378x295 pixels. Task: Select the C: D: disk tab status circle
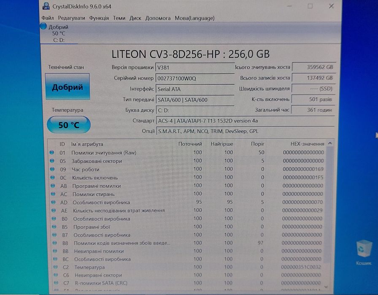[43, 26]
